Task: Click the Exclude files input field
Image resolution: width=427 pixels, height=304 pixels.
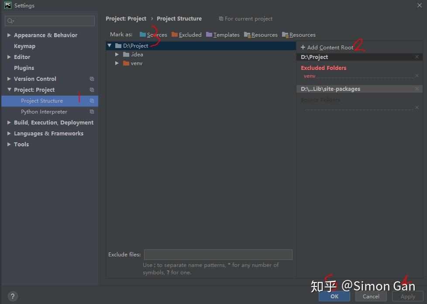Action: click(x=217, y=255)
